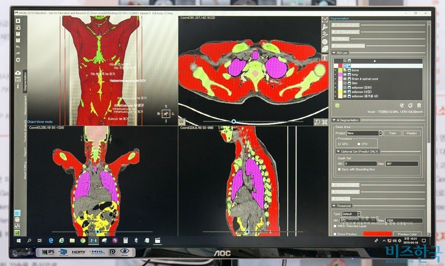Select the text annotation T tool
445x266 pixels.
[x=324, y=56]
